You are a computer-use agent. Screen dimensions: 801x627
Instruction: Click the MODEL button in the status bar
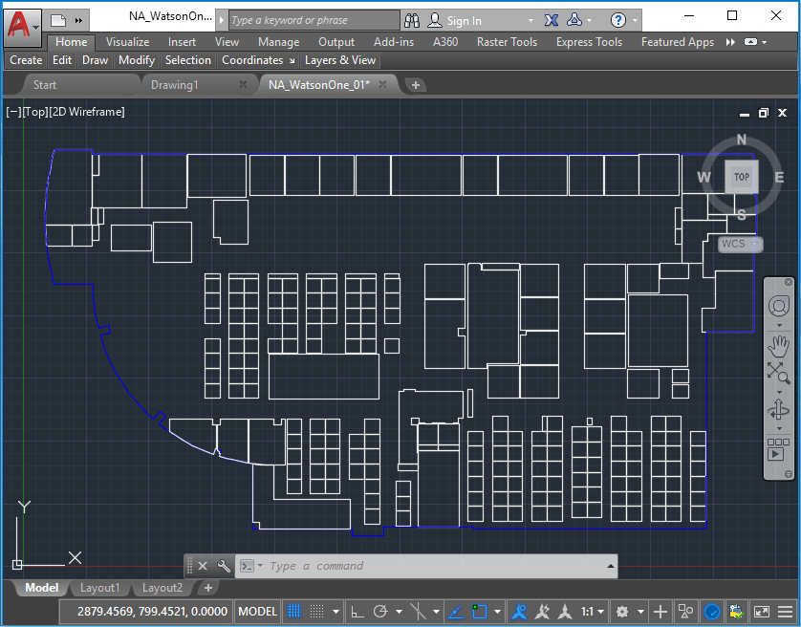[256, 612]
